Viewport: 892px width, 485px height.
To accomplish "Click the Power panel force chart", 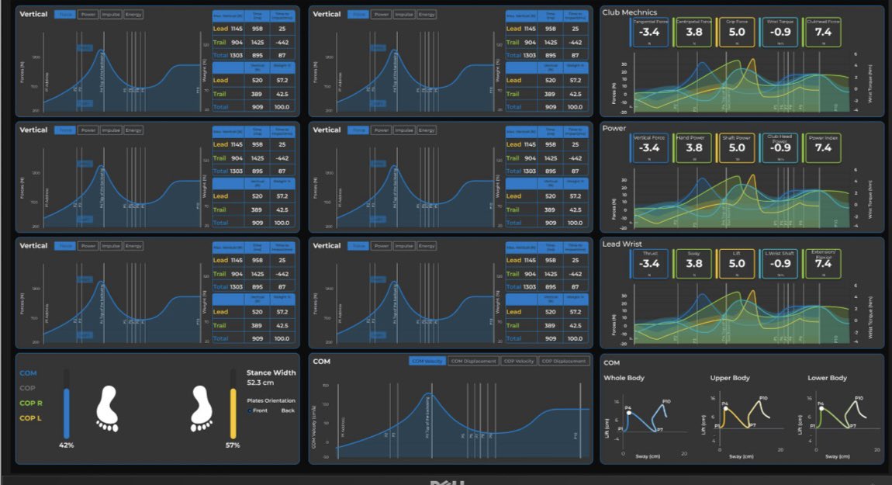I will (742, 199).
